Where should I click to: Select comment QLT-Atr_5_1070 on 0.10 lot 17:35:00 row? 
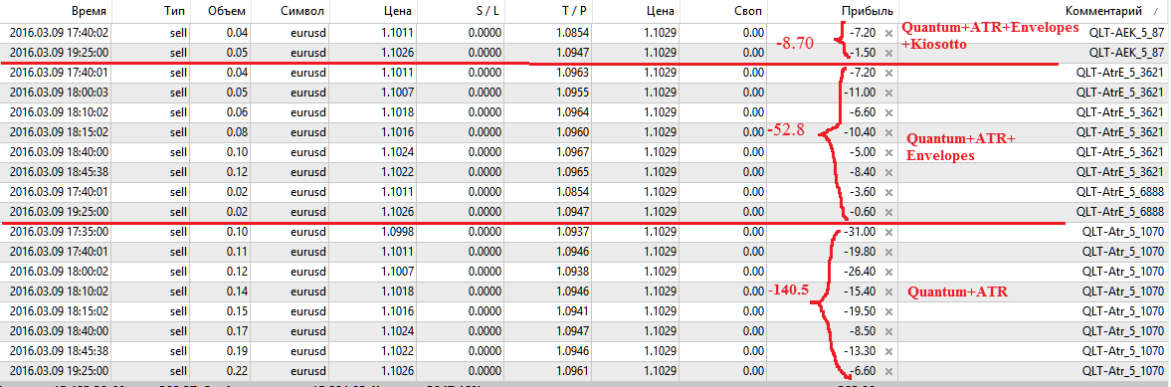point(1123,232)
